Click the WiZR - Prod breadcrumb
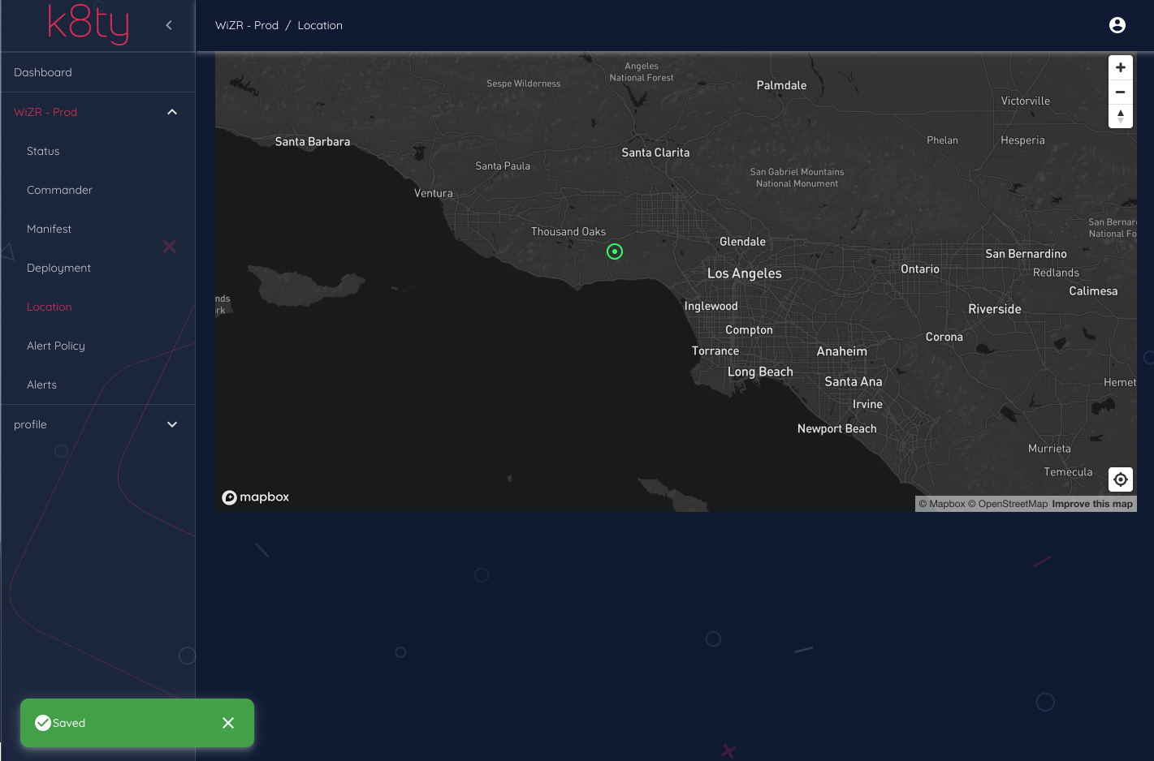The height and width of the screenshot is (761, 1154). [247, 25]
